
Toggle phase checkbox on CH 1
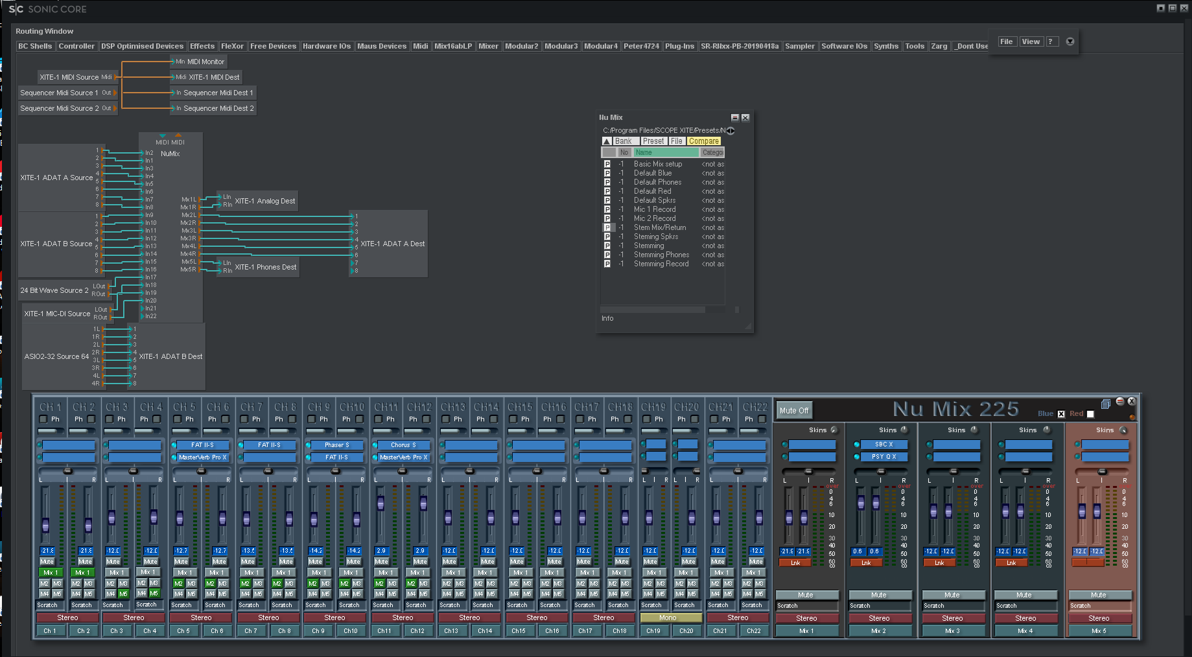(43, 419)
